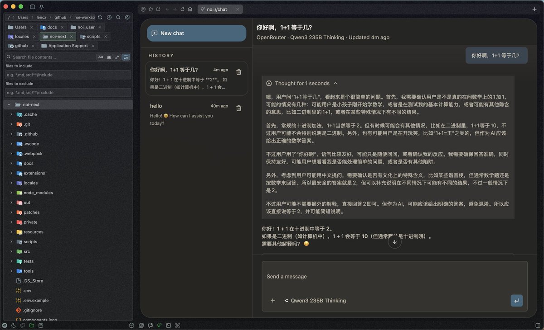Toggle the sidebar panel icon near traffic lights

click(x=32, y=7)
